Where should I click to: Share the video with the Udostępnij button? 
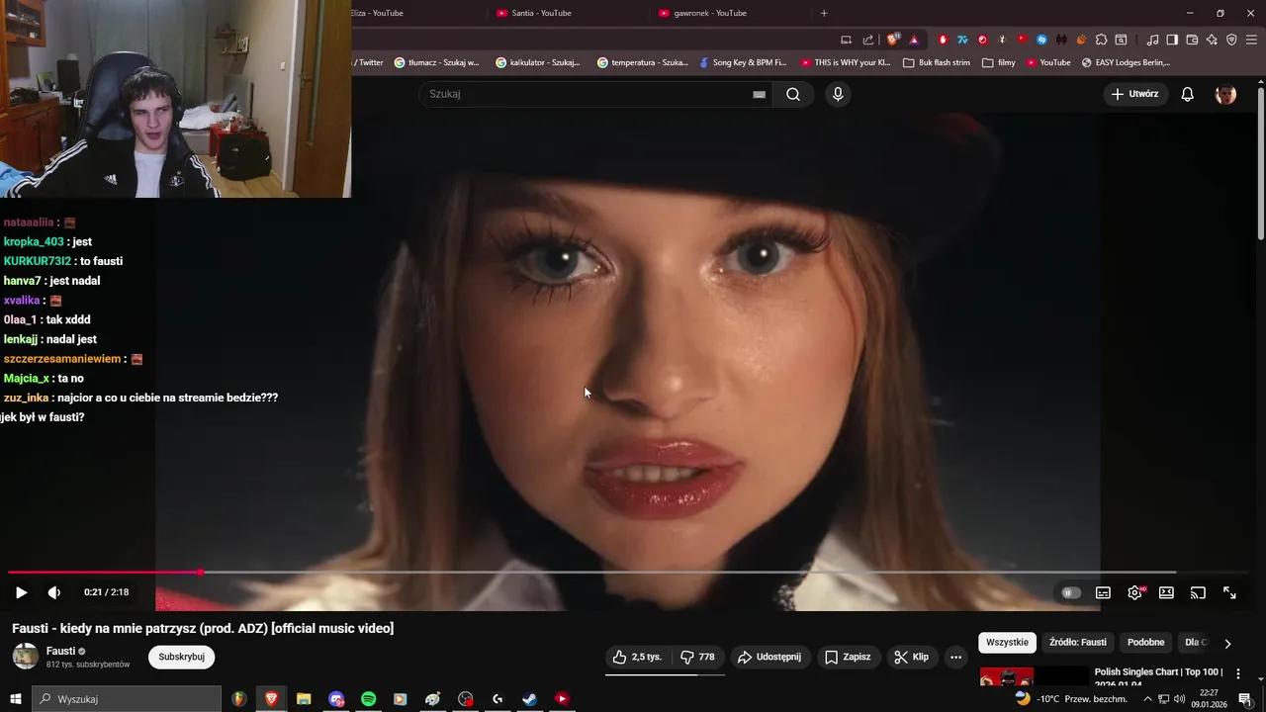769,657
